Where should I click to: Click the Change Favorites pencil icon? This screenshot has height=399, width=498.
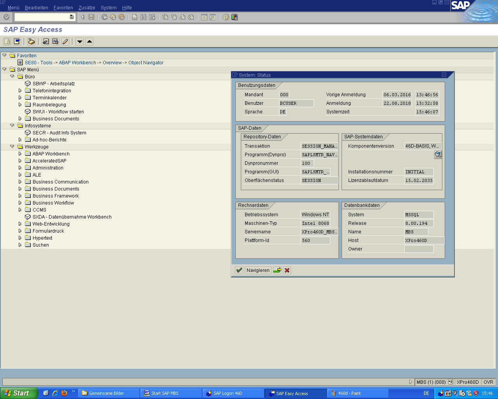tap(65, 41)
